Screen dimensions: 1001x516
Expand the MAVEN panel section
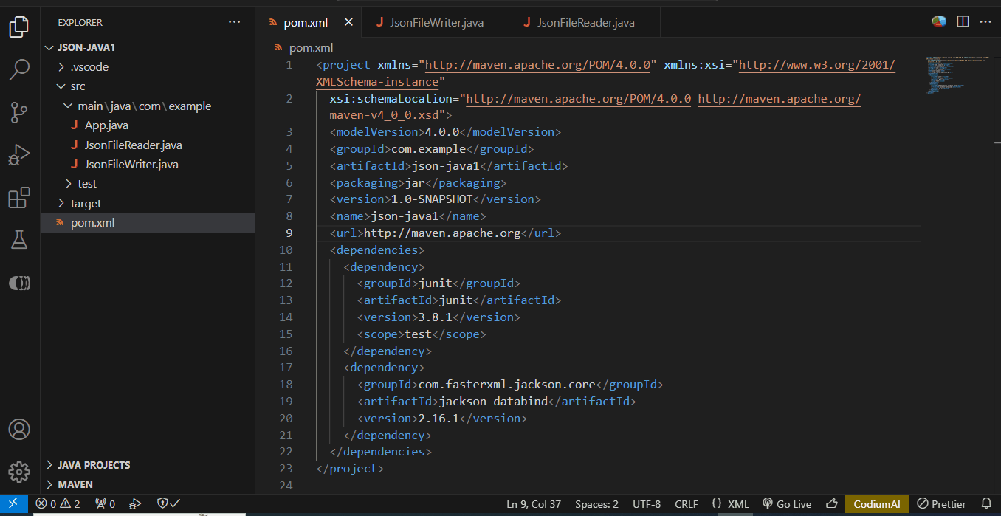coord(75,484)
